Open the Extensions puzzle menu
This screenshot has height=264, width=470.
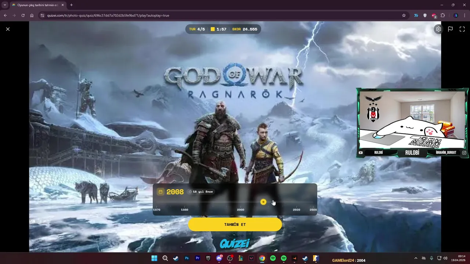click(442, 15)
